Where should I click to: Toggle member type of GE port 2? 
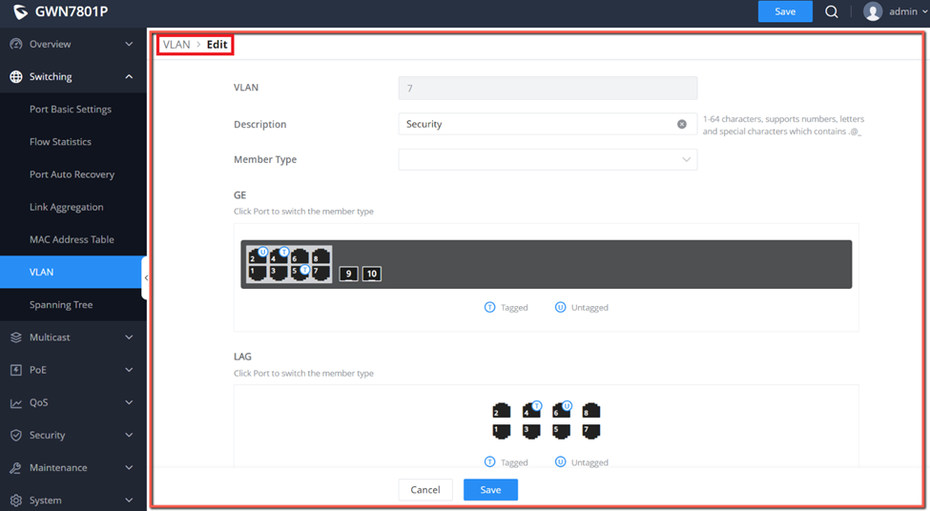coord(258,256)
